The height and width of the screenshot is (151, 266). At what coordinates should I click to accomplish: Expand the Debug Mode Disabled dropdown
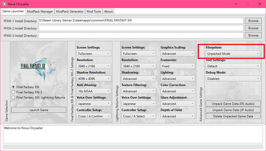point(233,79)
